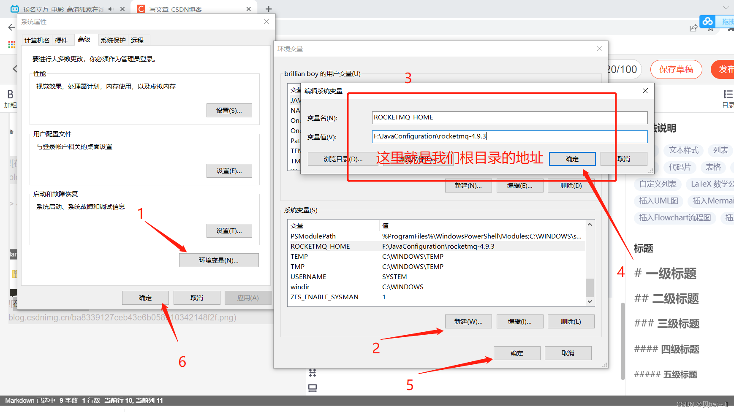Click 新建(W)... for system variables

[468, 321]
